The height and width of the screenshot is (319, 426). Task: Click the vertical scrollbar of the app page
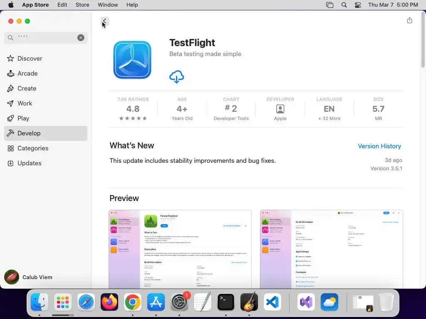423,41
